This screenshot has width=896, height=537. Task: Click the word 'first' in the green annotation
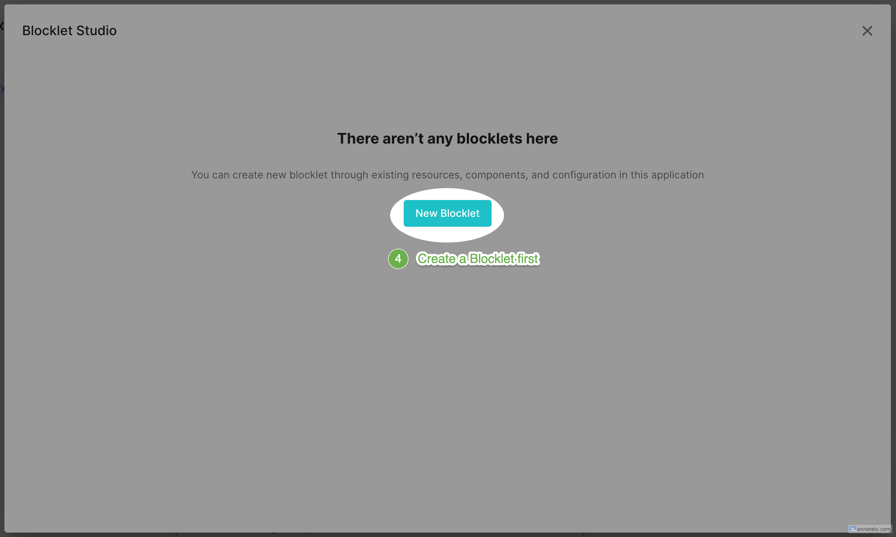click(x=528, y=259)
